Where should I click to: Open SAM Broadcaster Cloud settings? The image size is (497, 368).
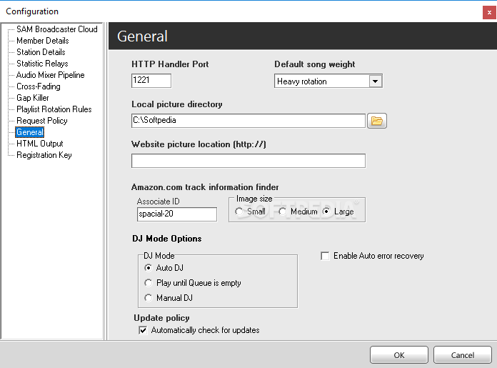click(x=56, y=29)
